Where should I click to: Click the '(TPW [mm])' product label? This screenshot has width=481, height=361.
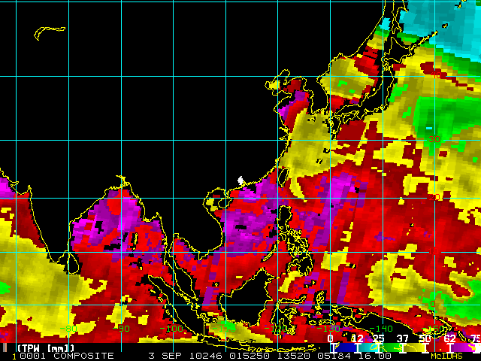[x=46, y=348]
